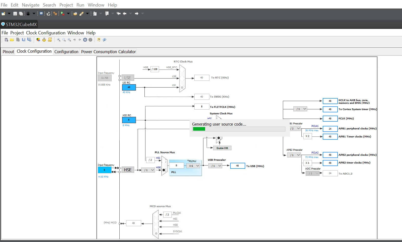The image size is (402, 242).
Task: Switch to the Configuration tab
Action: coord(66,52)
